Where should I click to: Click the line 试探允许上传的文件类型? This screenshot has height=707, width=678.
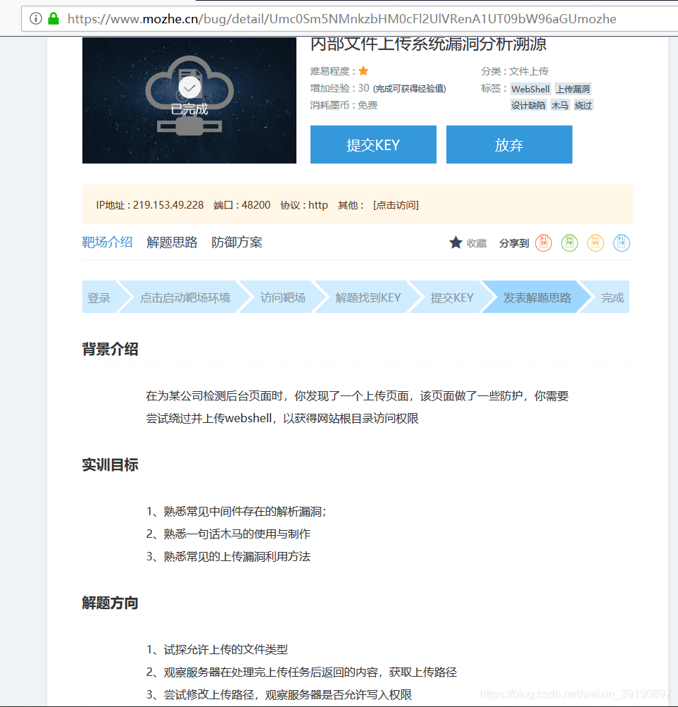226,650
